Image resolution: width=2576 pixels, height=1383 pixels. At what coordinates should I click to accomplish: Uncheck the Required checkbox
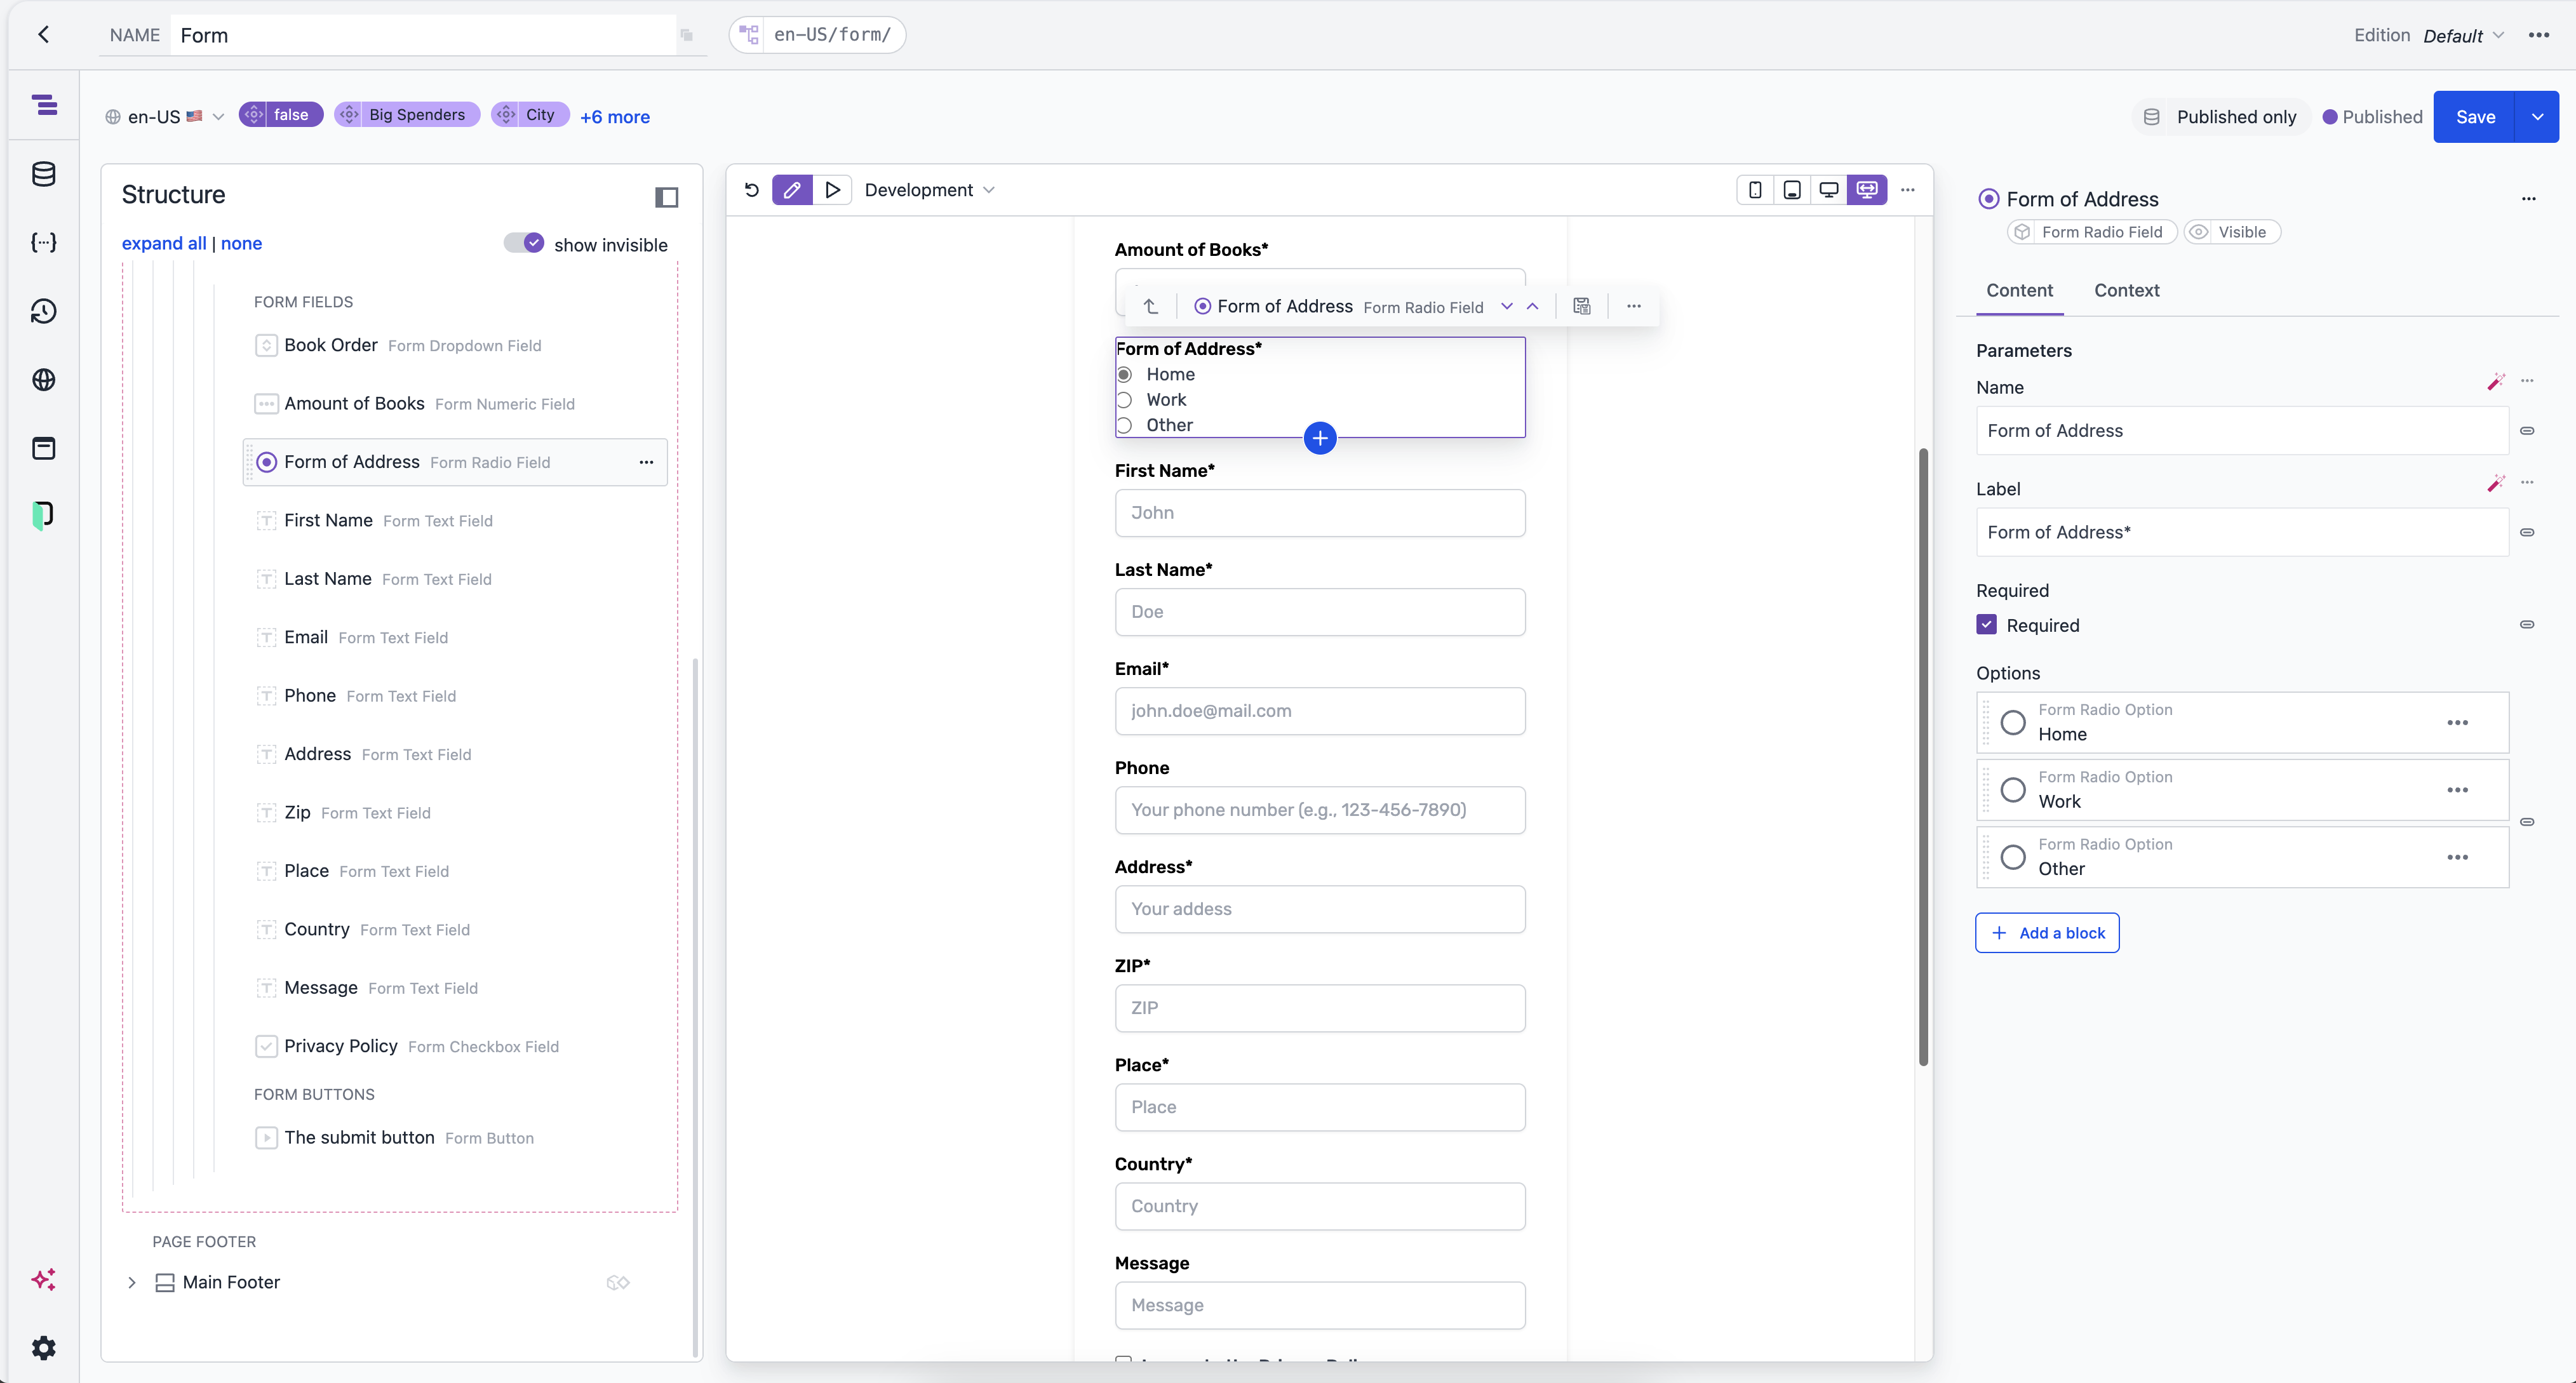[x=1987, y=624]
